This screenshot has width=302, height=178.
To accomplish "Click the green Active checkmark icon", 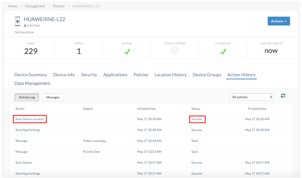I will click(x=127, y=52).
